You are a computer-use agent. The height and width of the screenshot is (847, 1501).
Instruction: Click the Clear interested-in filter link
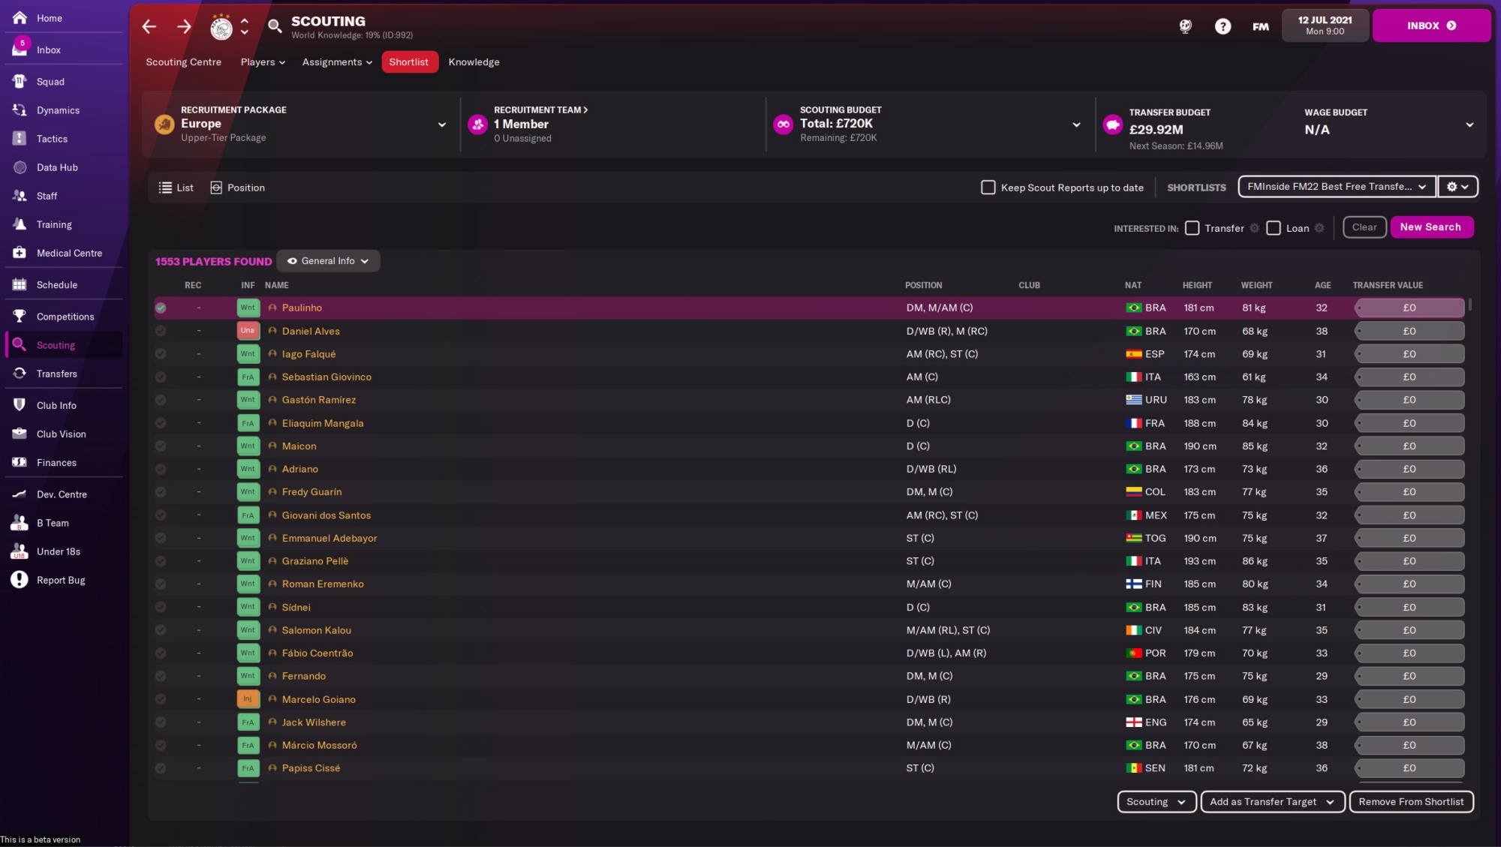pyautogui.click(x=1363, y=228)
